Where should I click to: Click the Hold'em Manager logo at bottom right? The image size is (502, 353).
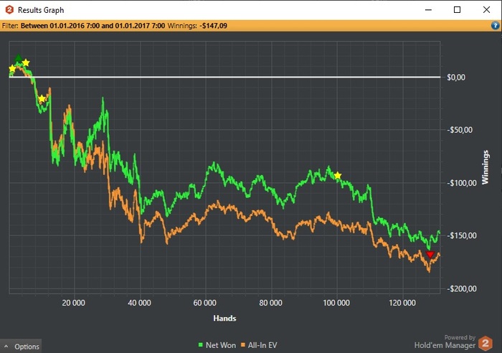[x=486, y=344]
